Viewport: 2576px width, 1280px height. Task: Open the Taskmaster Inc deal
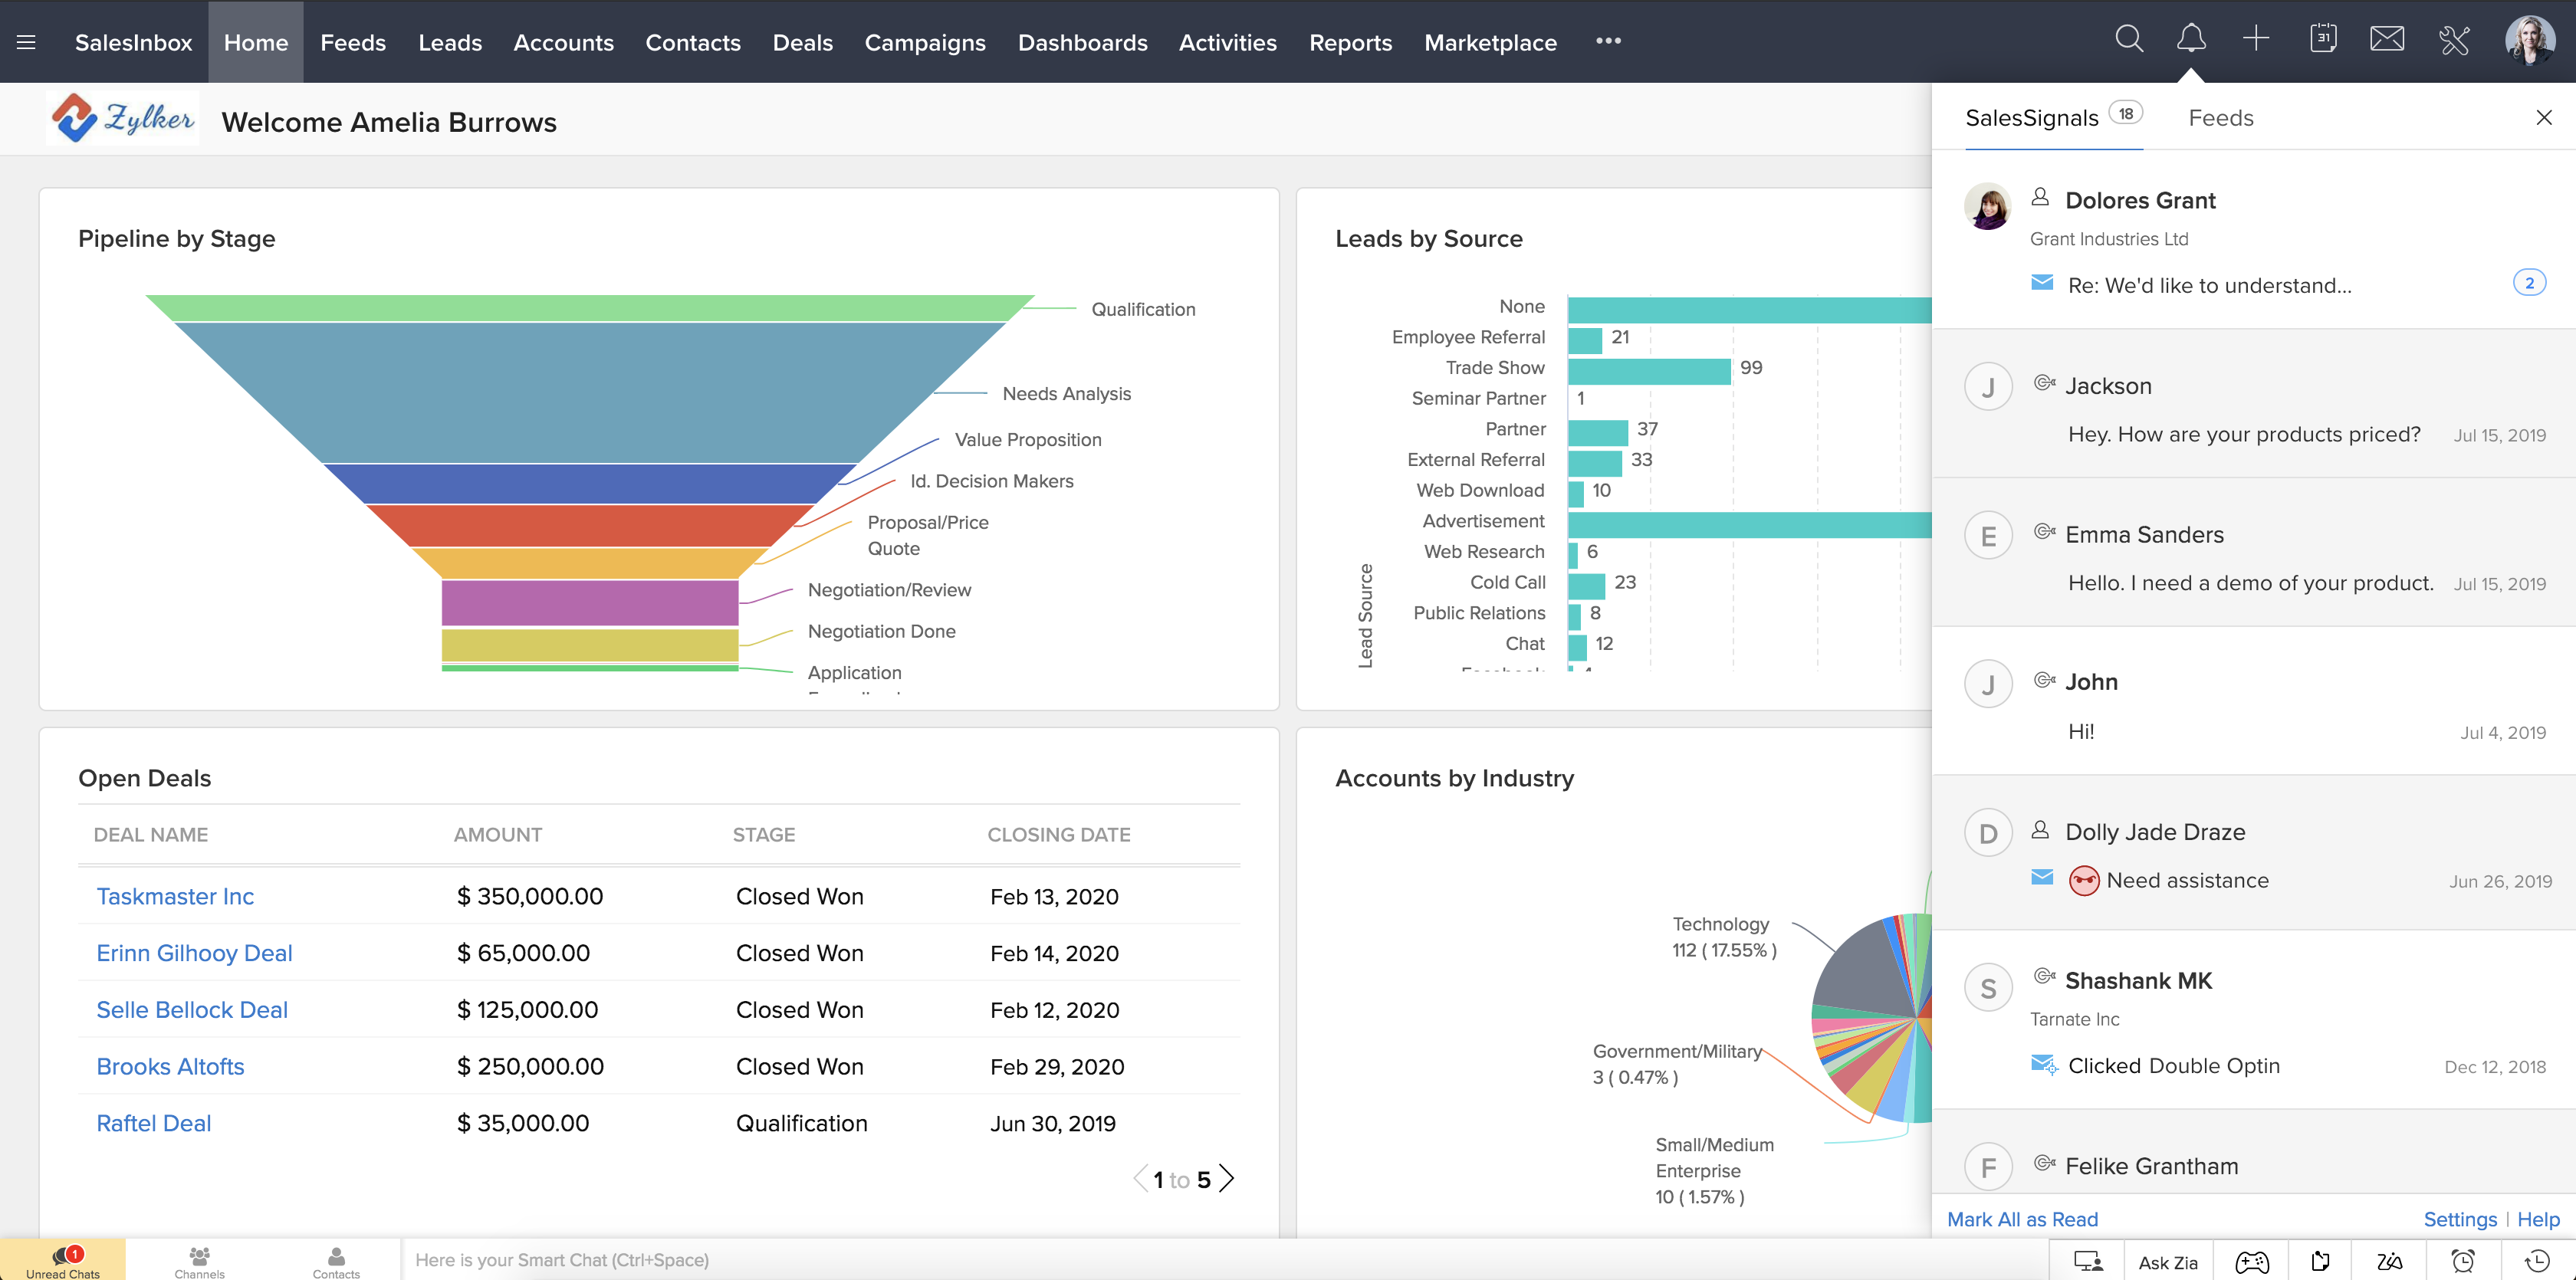click(x=175, y=896)
